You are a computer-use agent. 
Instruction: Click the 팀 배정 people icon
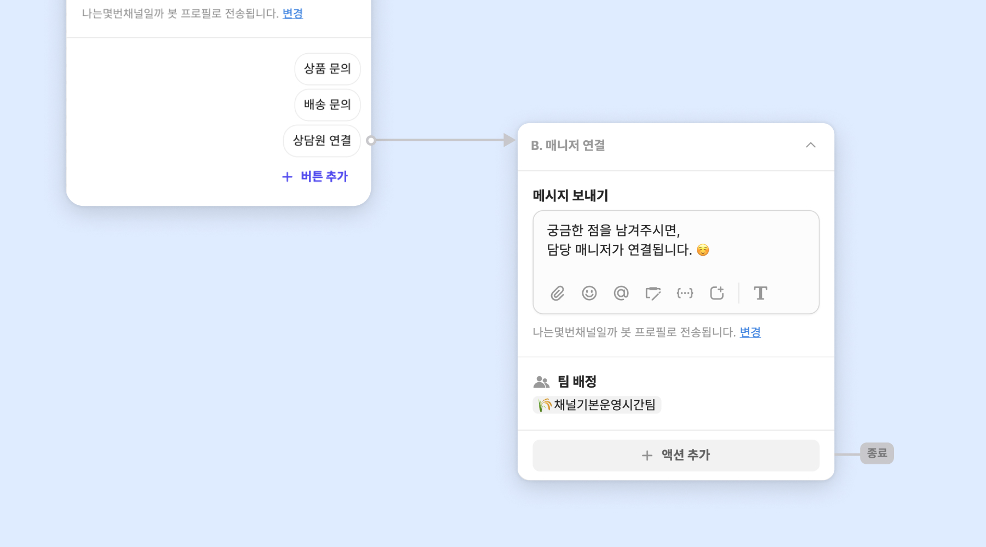click(541, 382)
